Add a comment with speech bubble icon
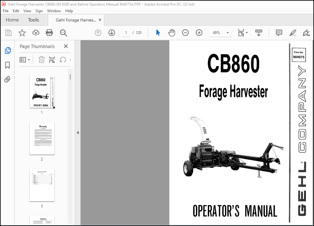 click(279, 33)
